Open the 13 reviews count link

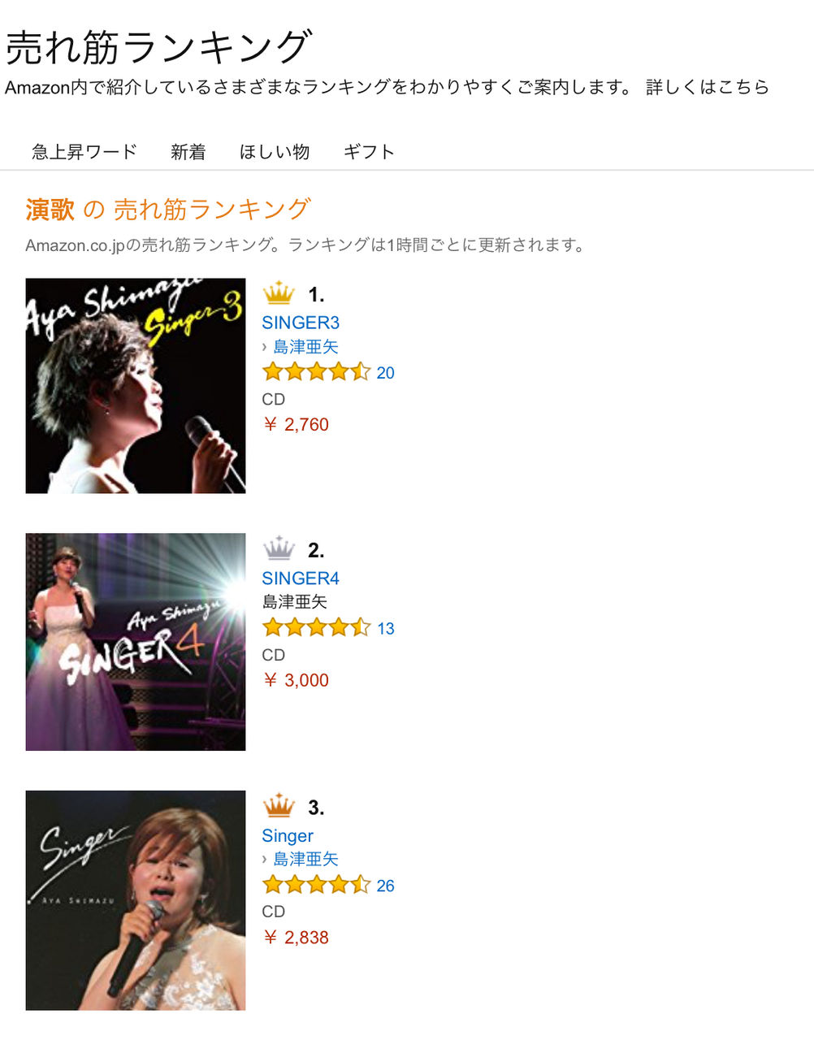tap(385, 629)
